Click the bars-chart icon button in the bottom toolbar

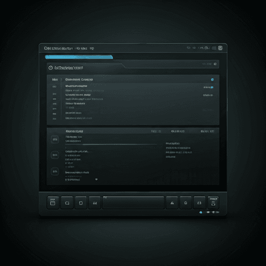95,203
